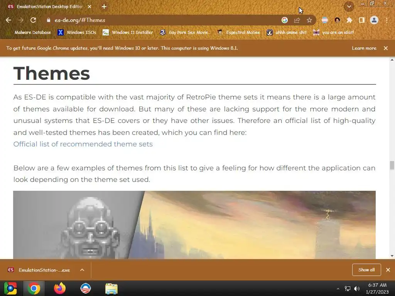Image resolution: width=395 pixels, height=296 pixels.
Task: Open the 'uhhh anime shit' bookmark
Action: coord(287,32)
